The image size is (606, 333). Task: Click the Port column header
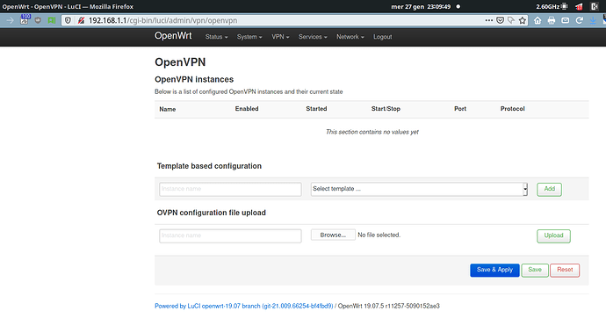coord(460,109)
